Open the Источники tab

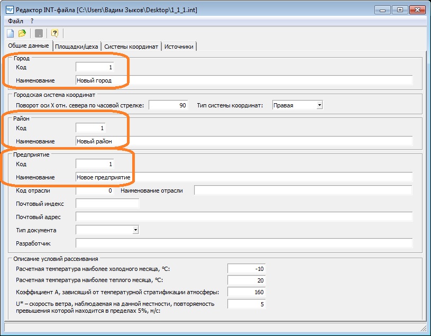pos(179,47)
